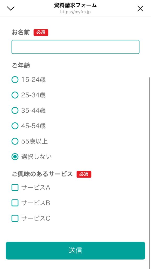Check the サービスA checkbox
Image resolution: width=151 pixels, height=269 pixels.
coord(15,187)
